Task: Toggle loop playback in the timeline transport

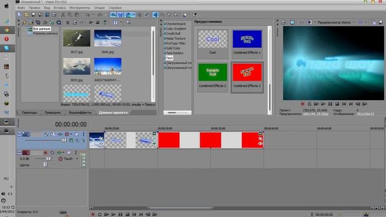Action: [100, 215]
